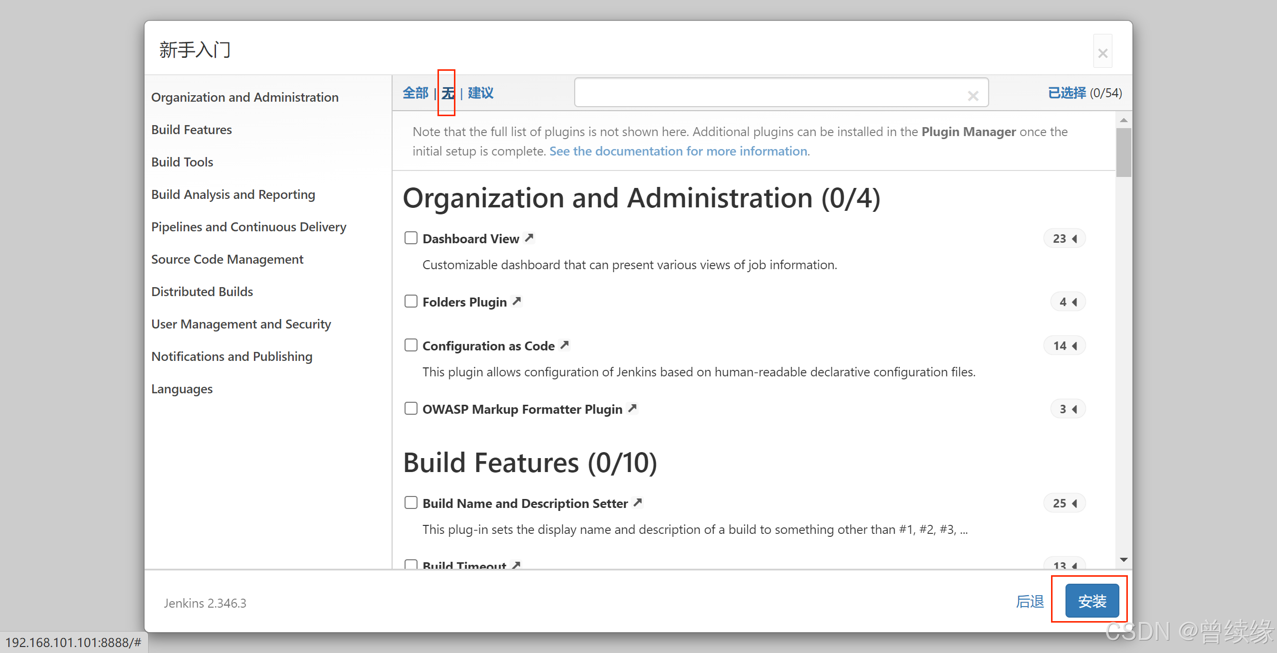
Task: Check the Dashboard View plugin checkbox
Action: [411, 238]
